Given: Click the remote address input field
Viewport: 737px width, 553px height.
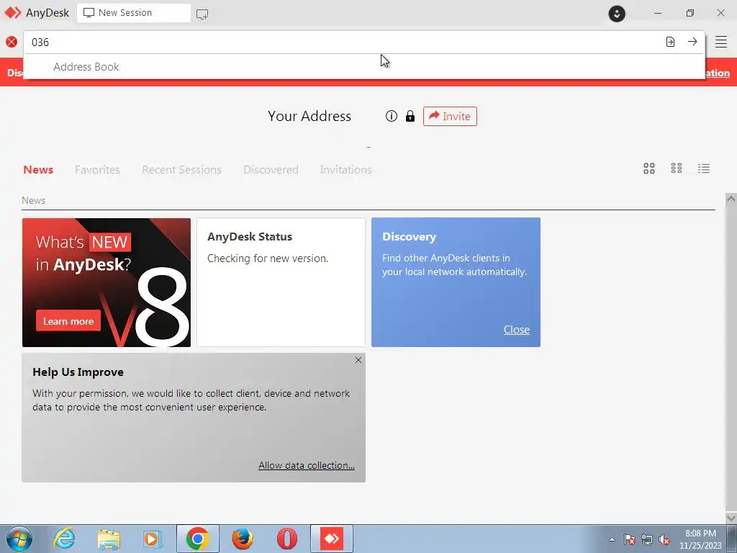Looking at the screenshot, I should (x=343, y=42).
